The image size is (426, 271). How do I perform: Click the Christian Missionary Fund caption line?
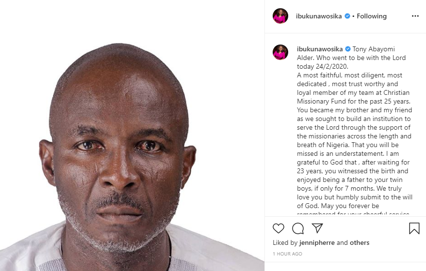pyautogui.click(x=354, y=101)
